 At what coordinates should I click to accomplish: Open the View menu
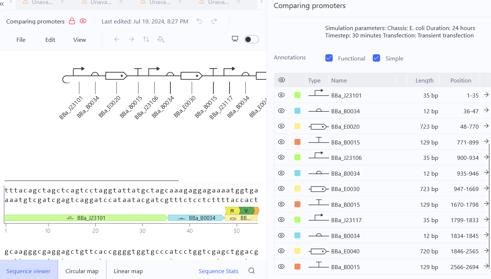[80, 40]
